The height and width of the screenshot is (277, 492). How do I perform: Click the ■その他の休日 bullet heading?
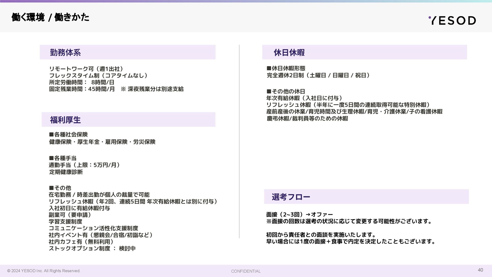click(x=286, y=91)
